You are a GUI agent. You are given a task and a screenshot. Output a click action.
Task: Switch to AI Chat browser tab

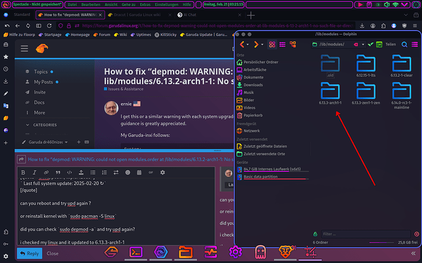(x=190, y=15)
